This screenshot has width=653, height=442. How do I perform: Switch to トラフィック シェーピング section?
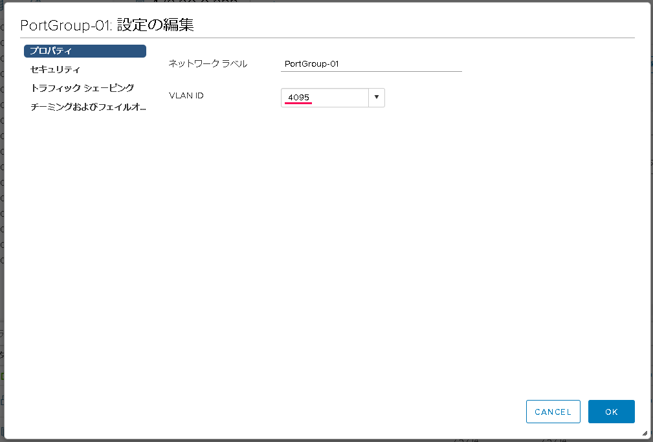(x=82, y=88)
